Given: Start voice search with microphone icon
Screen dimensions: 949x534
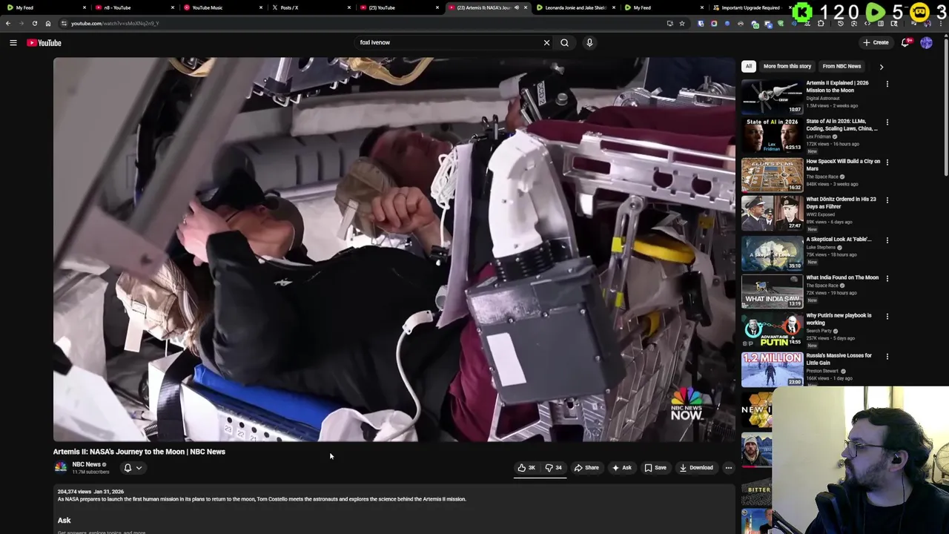Looking at the screenshot, I should [589, 43].
